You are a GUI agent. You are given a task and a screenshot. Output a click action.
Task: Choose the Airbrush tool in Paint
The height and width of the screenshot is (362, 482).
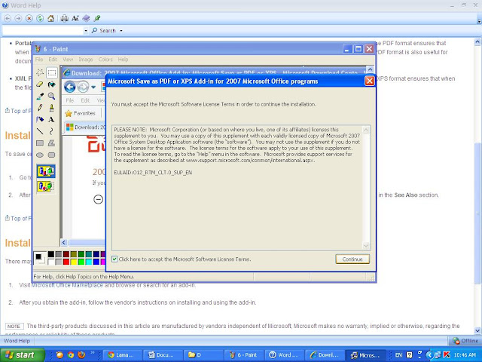40,119
